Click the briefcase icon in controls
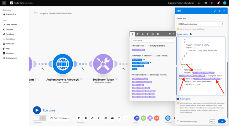229x126 pixels. click(112, 118)
